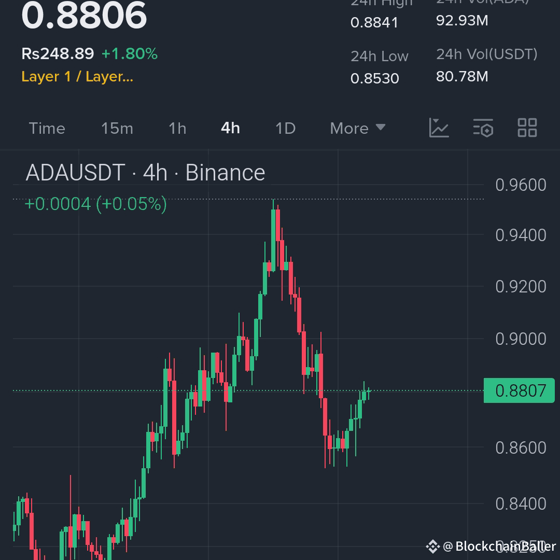Switch to the 1D interval

point(285,128)
